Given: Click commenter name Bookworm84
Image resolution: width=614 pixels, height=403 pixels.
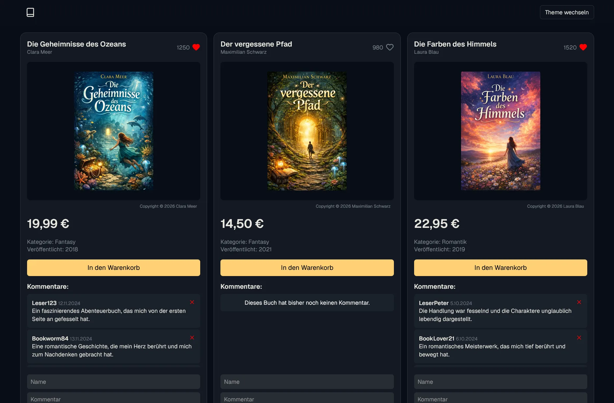Looking at the screenshot, I should [50, 339].
